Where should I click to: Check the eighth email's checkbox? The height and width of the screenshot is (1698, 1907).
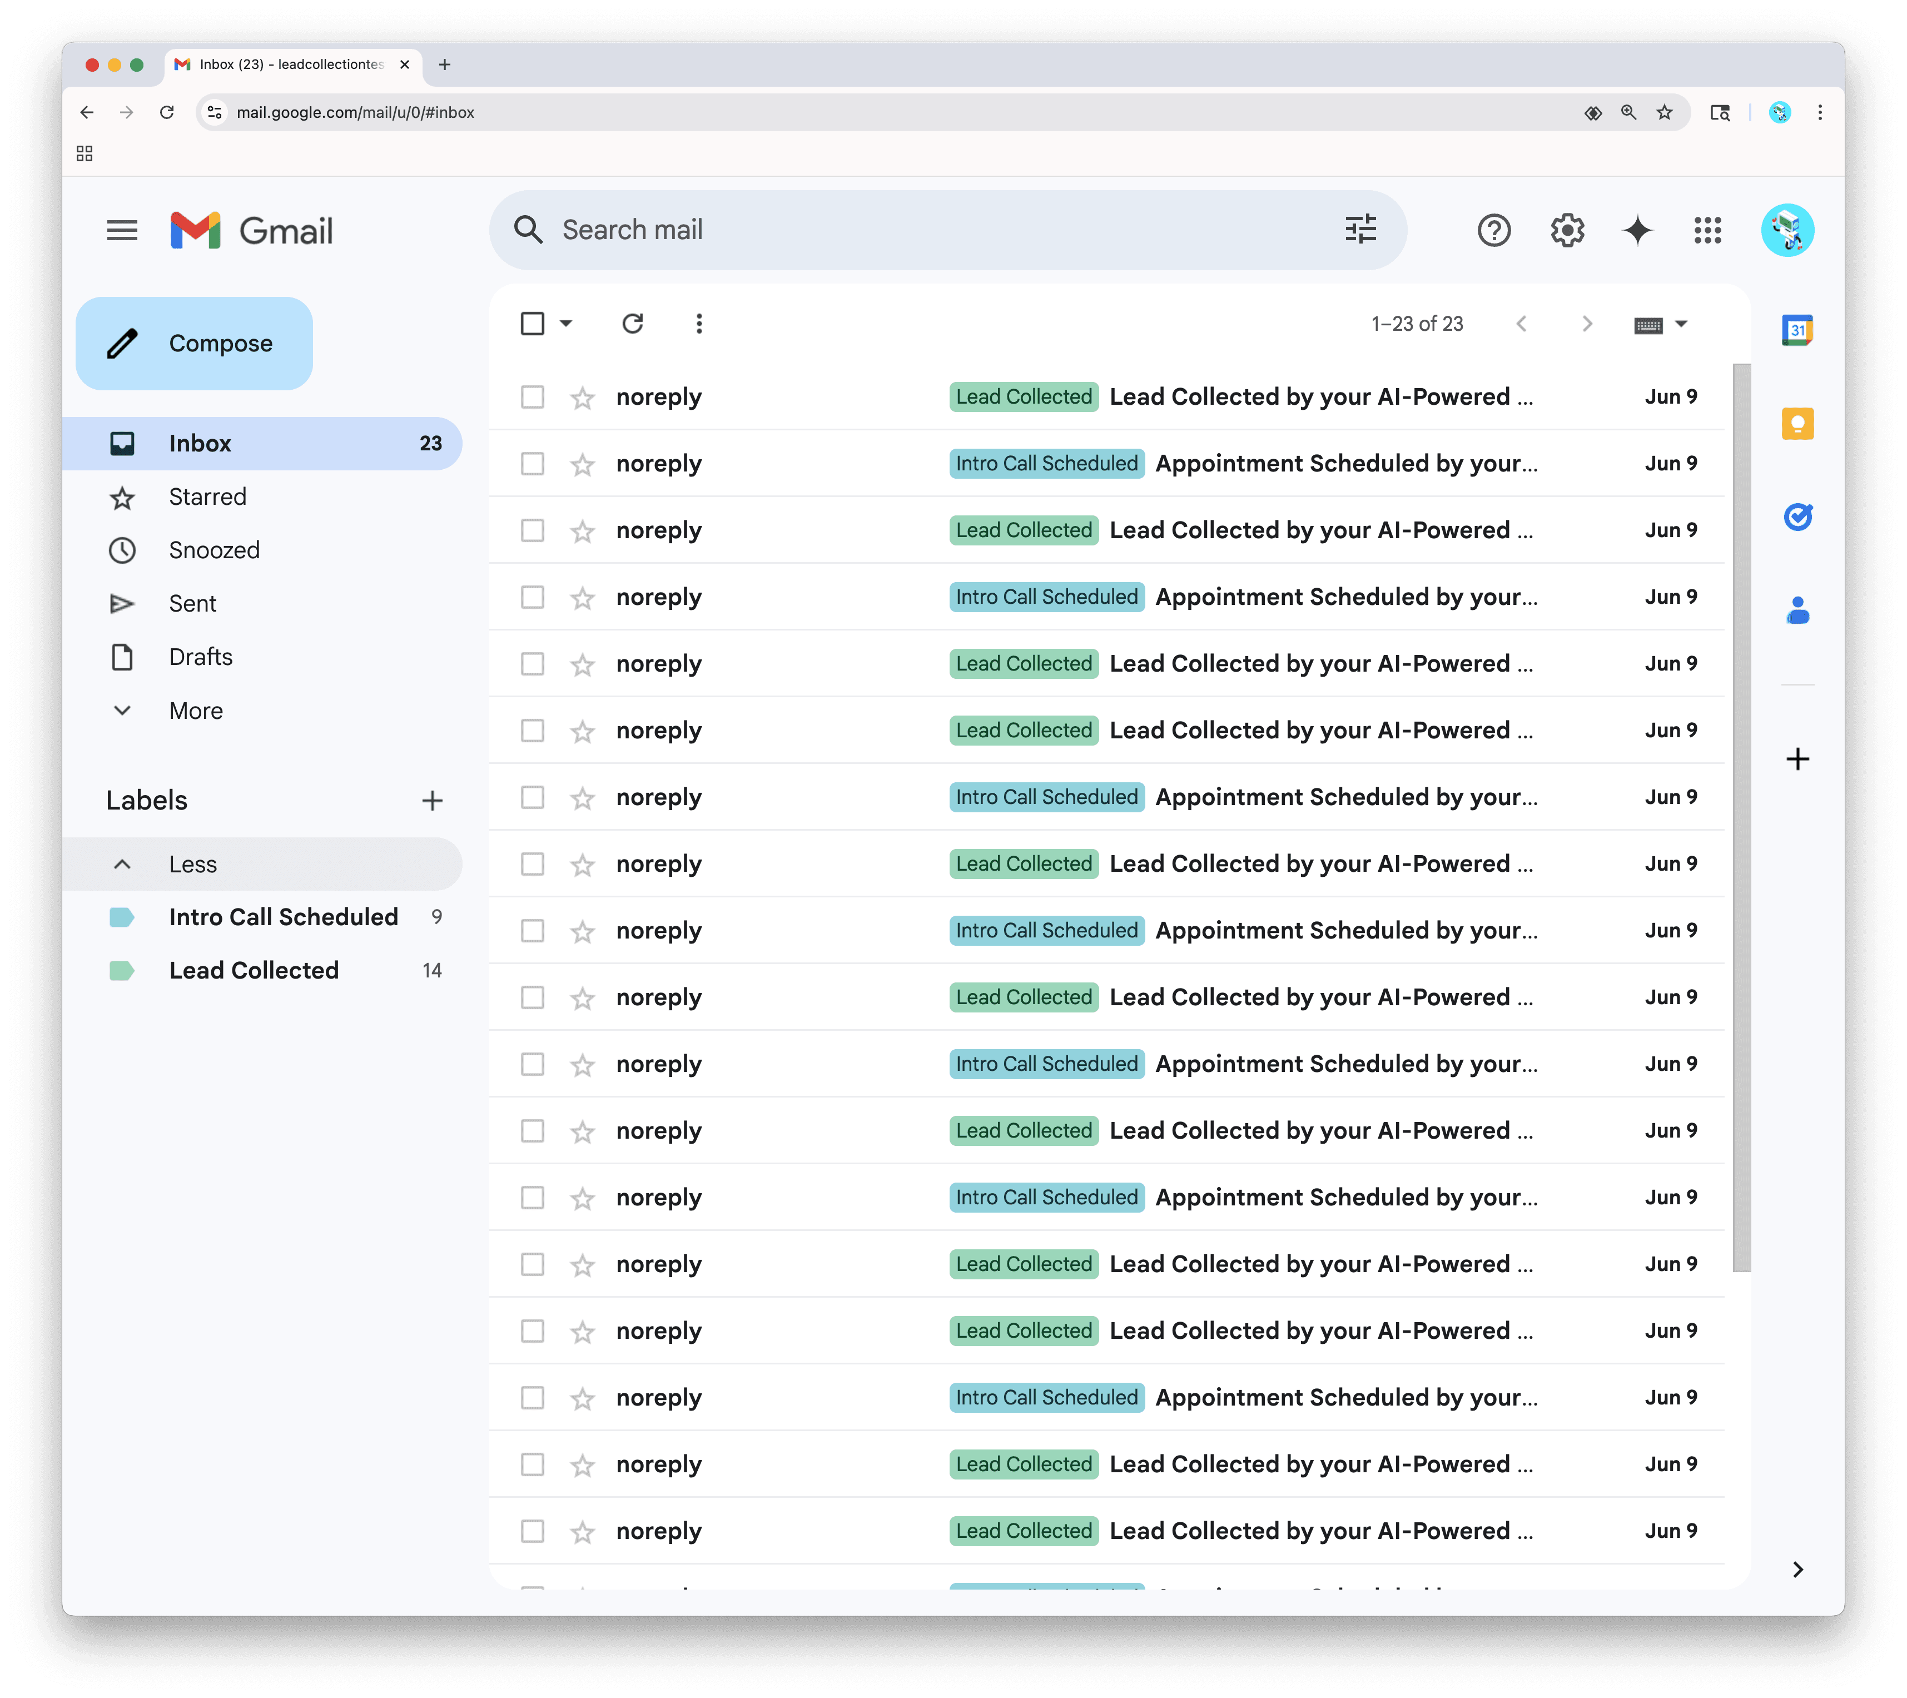tap(532, 864)
